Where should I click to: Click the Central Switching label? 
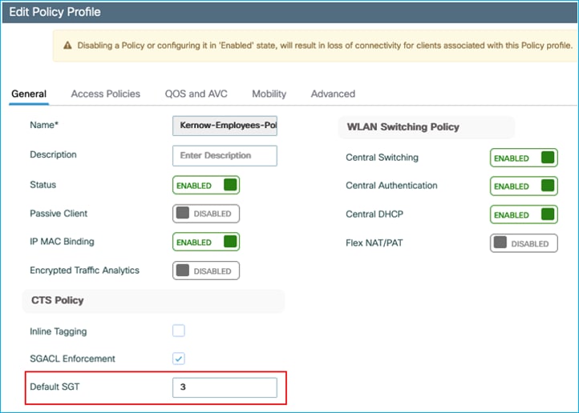click(x=382, y=158)
